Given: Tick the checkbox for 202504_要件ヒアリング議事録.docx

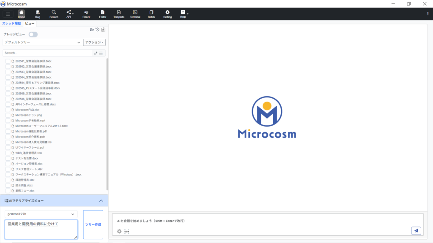Looking at the screenshot, I should pyautogui.click(x=8, y=83).
